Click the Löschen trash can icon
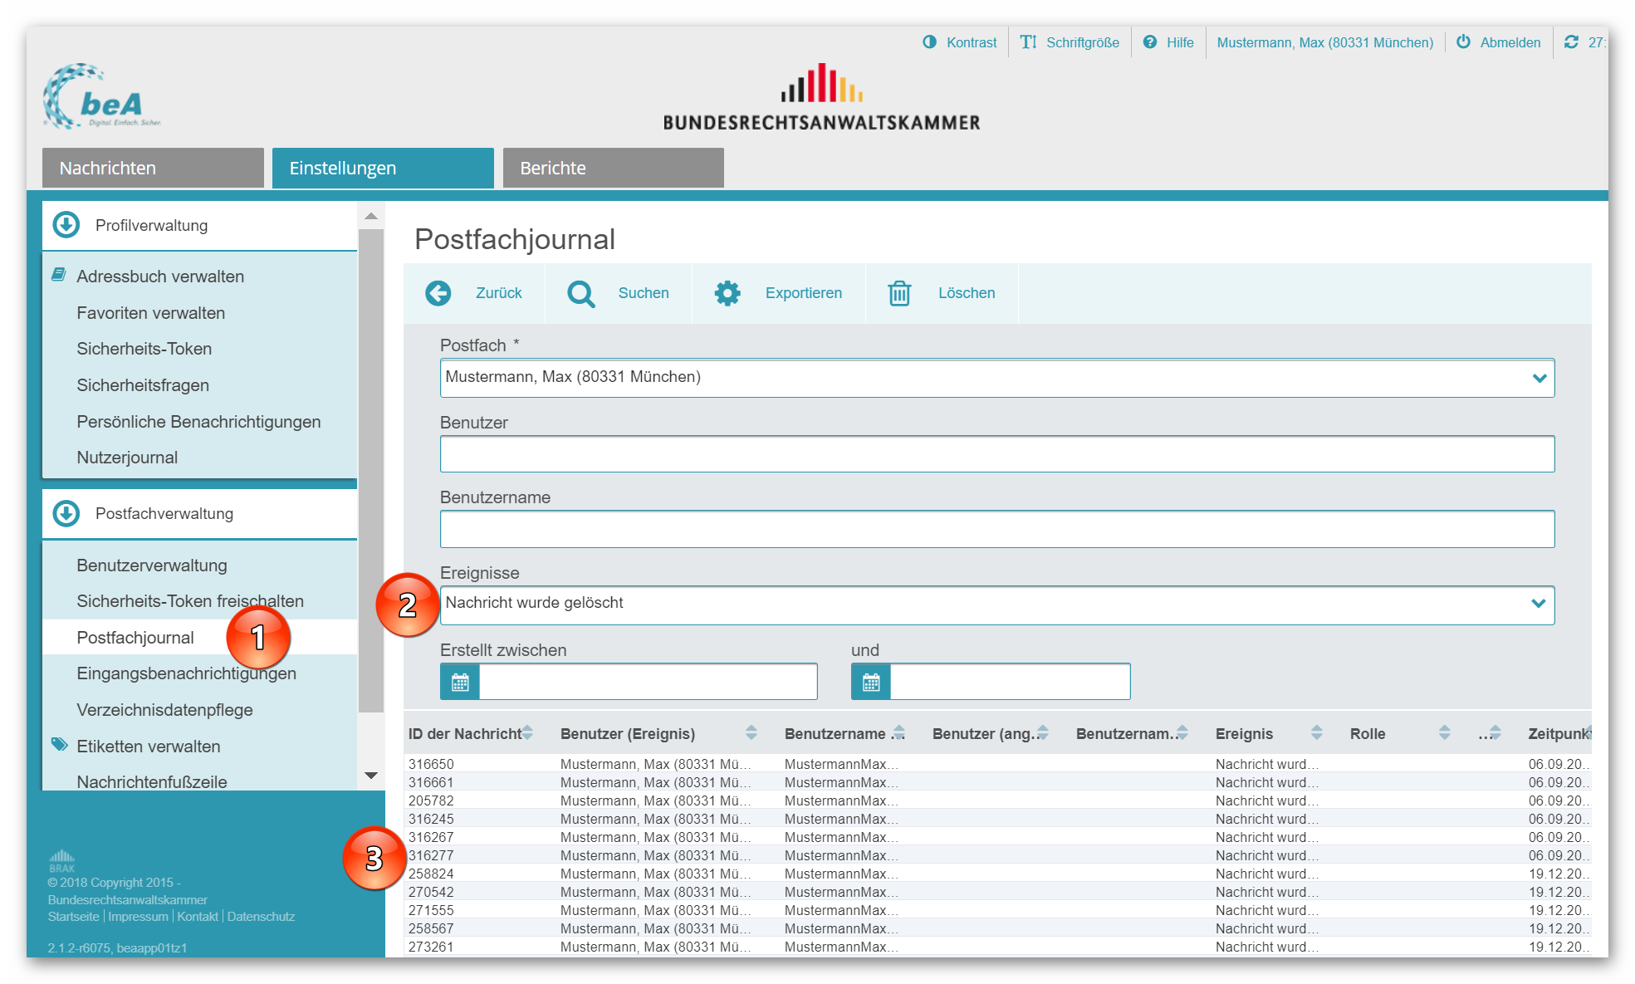Image resolution: width=1635 pixels, height=984 pixels. tap(899, 293)
